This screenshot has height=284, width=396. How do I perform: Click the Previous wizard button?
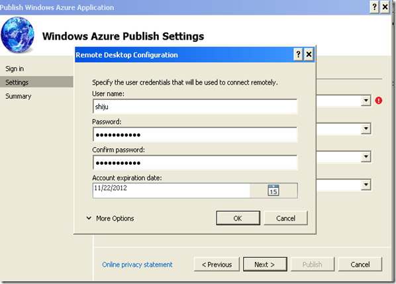[x=217, y=264]
